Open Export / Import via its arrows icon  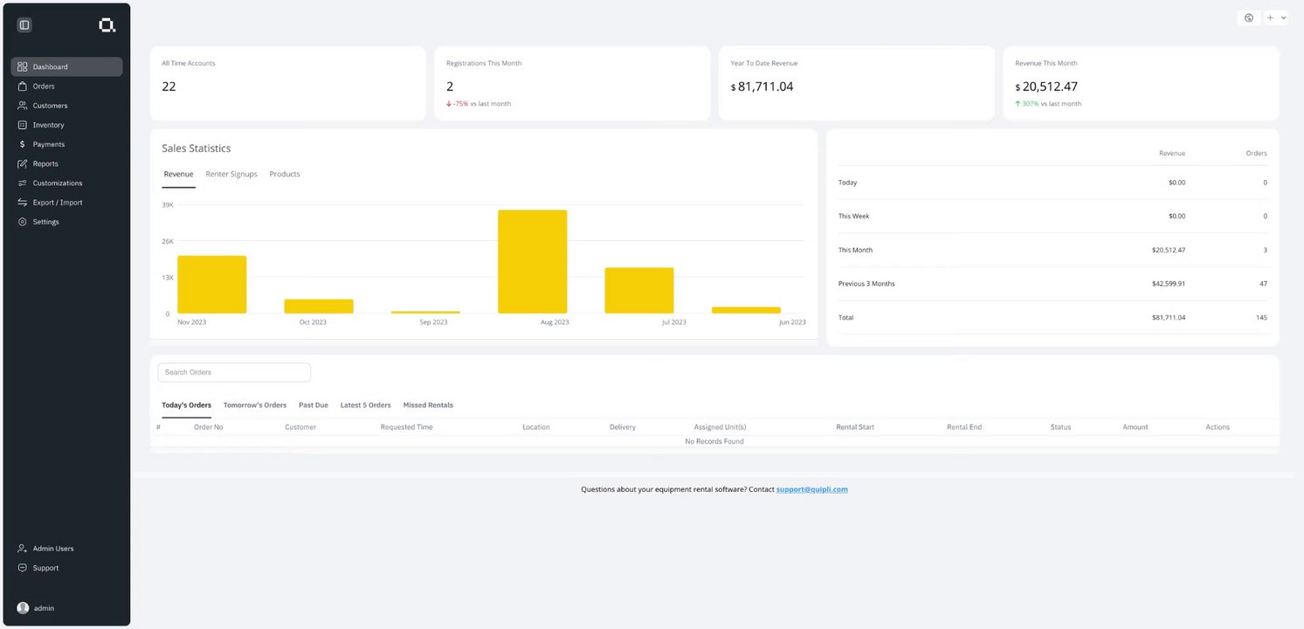(23, 203)
